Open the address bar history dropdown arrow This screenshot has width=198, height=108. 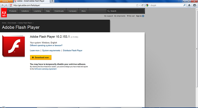click(x=140, y=5)
